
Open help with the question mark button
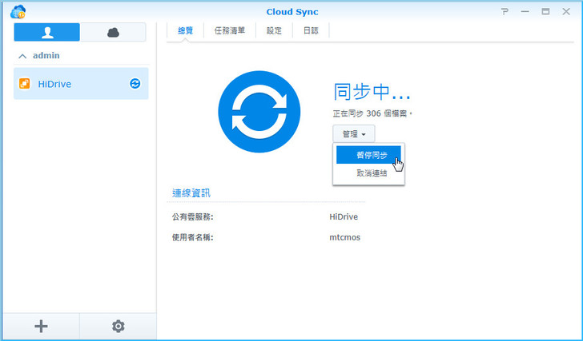pos(505,11)
